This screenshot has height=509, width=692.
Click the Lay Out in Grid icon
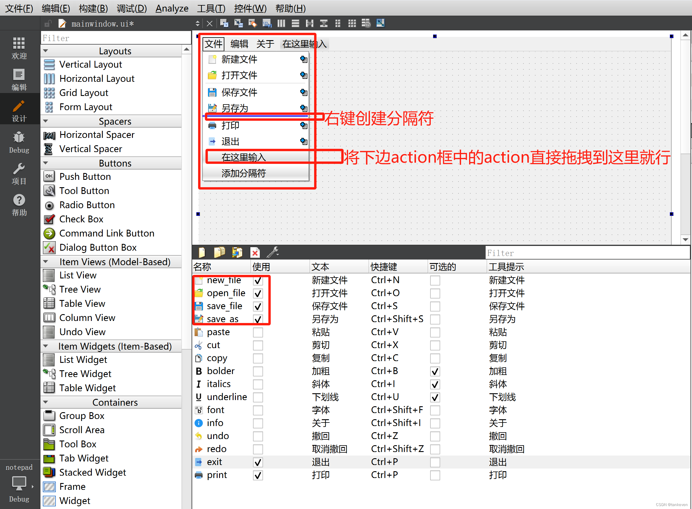[x=352, y=23]
